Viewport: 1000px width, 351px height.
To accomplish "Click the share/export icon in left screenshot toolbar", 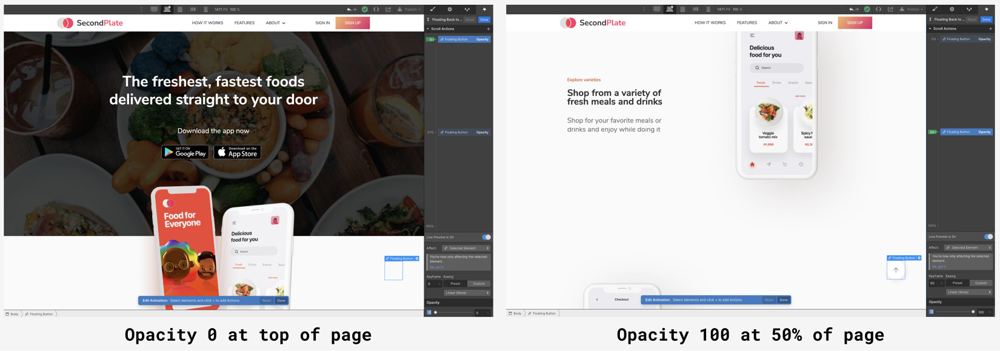I will pyautogui.click(x=388, y=9).
